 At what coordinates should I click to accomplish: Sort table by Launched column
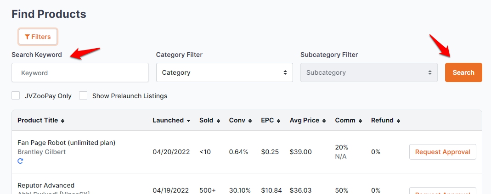coord(172,121)
